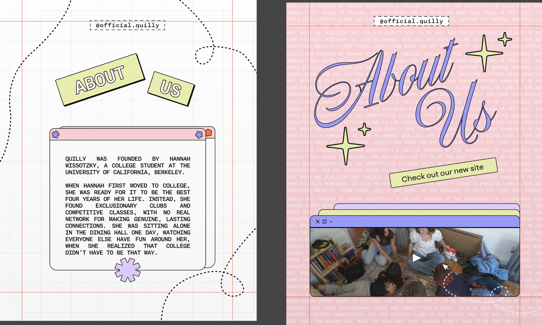The height and width of the screenshot is (325, 542).
Task: Select '@official.quilly' label on the white artboard
Action: point(128,25)
